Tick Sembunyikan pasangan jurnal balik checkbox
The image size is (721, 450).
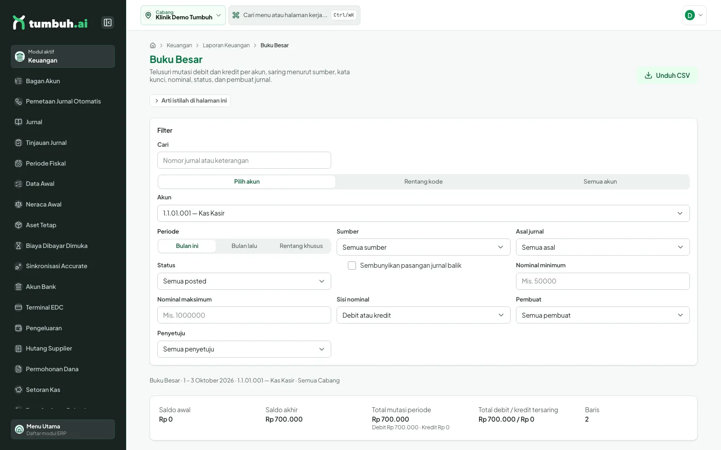click(x=352, y=265)
